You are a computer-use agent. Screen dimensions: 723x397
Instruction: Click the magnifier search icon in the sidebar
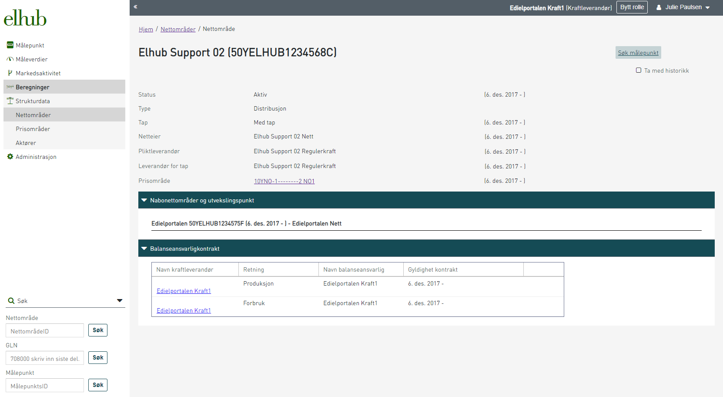pos(11,301)
